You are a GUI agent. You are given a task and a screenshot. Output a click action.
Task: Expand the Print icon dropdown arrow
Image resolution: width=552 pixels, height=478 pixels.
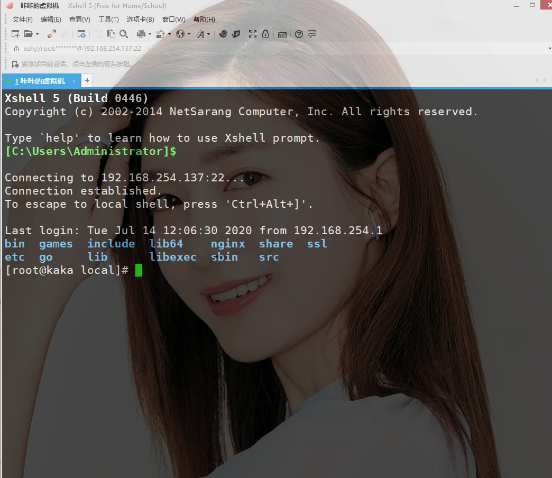(150, 34)
